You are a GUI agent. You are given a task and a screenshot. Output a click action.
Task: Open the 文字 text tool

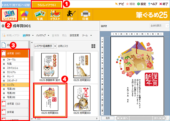click(x=70, y=15)
